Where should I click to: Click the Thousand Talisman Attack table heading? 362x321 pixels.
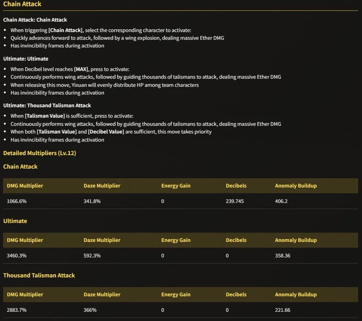point(39,275)
